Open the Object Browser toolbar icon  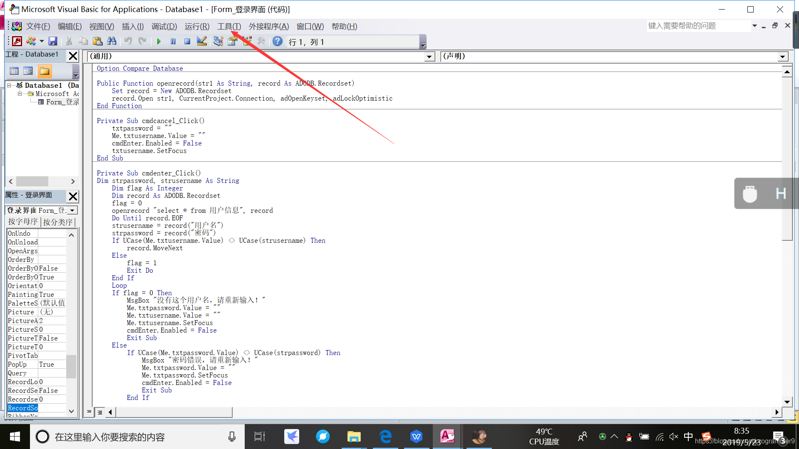[247, 41]
